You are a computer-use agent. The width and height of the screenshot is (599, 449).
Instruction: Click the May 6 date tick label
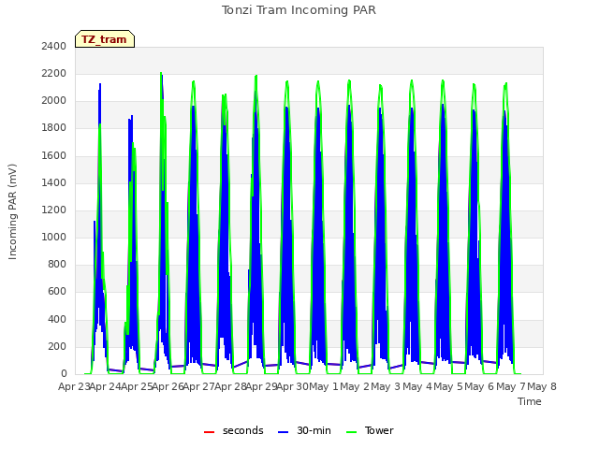point(480,386)
